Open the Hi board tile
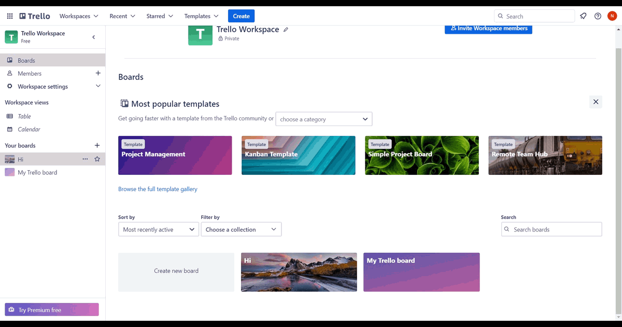The height and width of the screenshot is (327, 622). coord(299,272)
